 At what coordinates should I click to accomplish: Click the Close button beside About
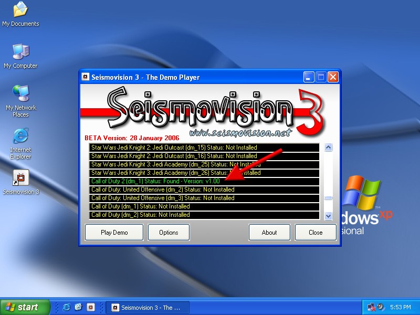click(316, 233)
